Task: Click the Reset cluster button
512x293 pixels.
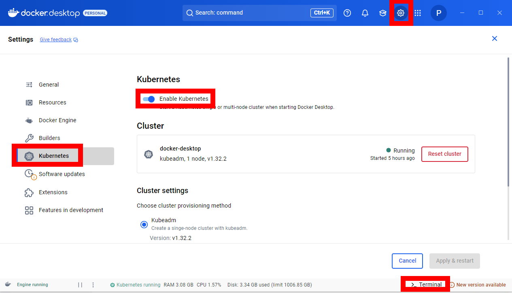Action: click(x=445, y=154)
